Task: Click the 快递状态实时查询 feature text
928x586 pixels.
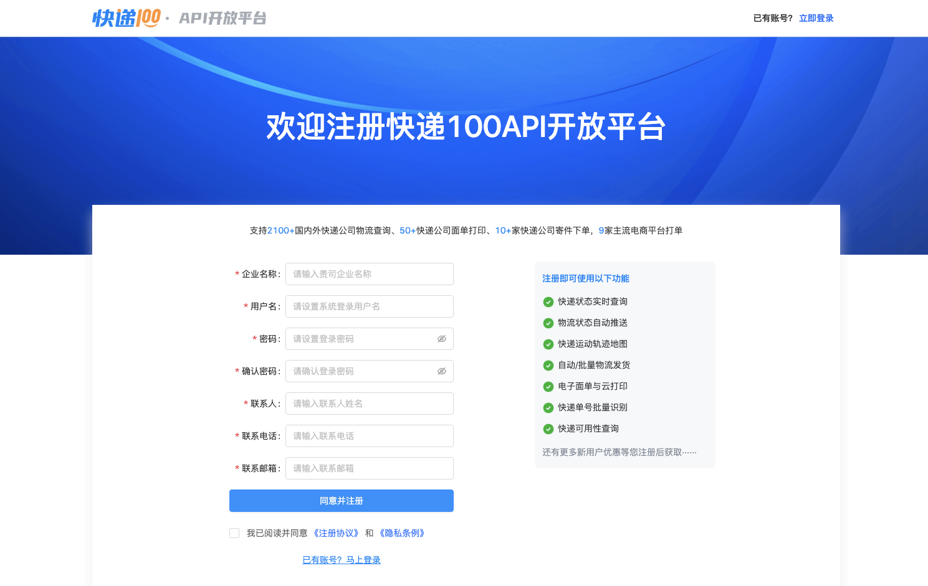Action: 593,301
